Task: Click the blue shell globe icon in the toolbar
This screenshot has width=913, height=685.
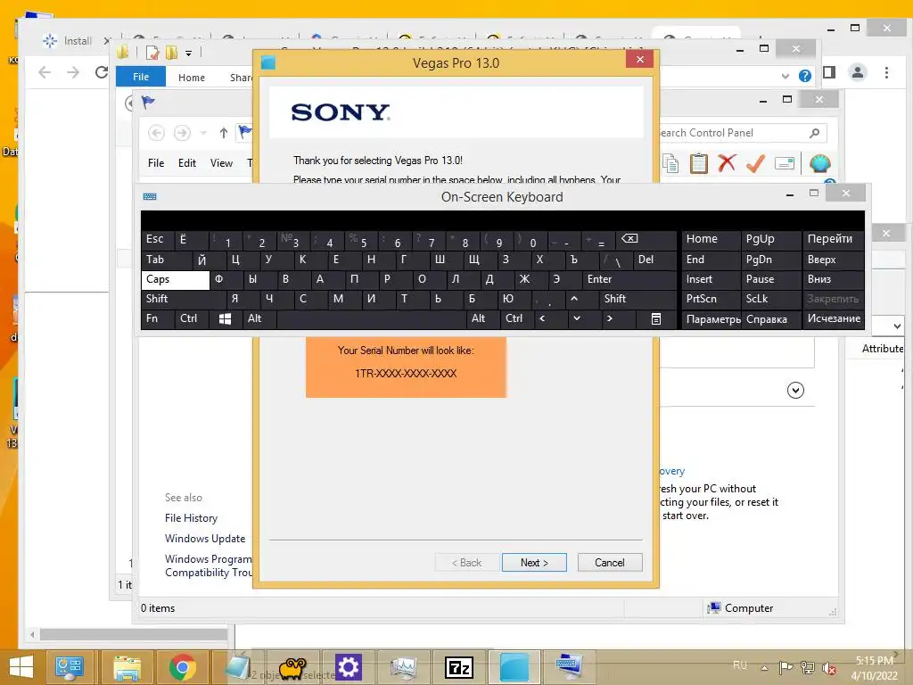Action: click(820, 164)
